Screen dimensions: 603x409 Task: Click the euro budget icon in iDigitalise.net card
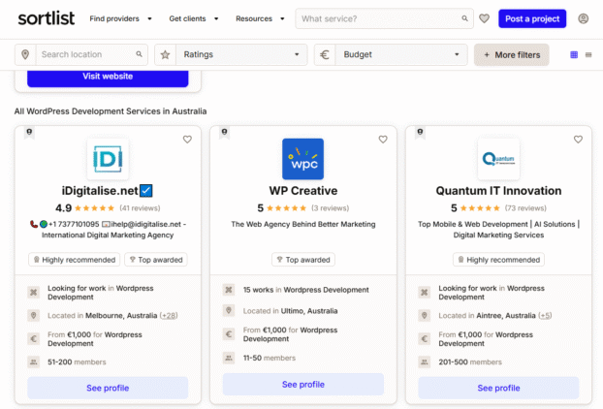coord(34,338)
